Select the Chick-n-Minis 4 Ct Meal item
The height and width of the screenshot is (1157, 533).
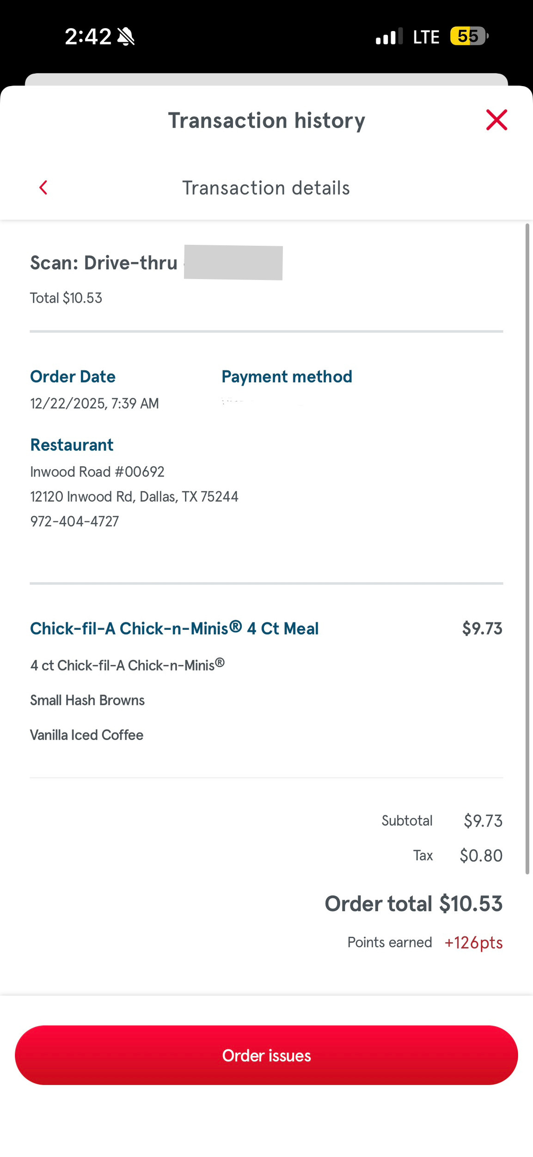(x=174, y=628)
